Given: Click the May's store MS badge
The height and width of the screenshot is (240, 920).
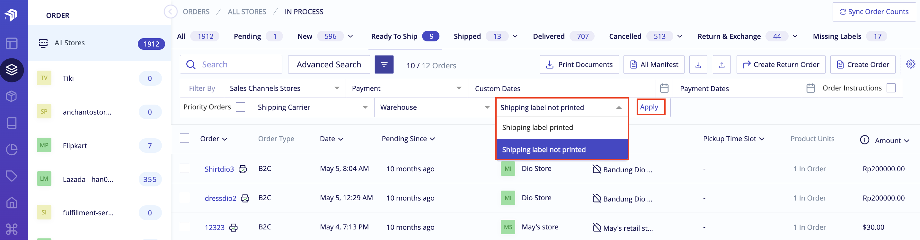Looking at the screenshot, I should pyautogui.click(x=508, y=227).
